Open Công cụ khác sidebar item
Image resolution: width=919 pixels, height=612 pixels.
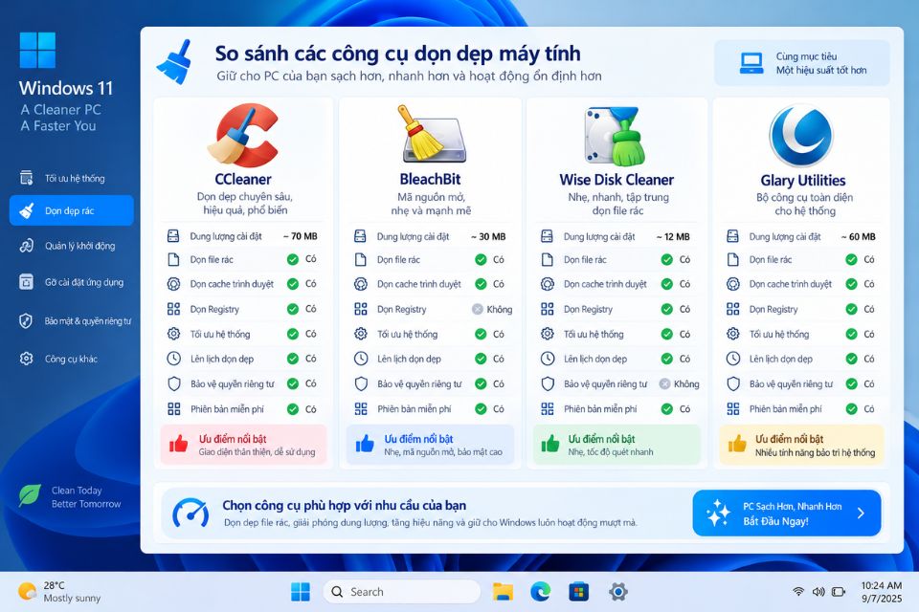(72, 359)
